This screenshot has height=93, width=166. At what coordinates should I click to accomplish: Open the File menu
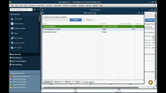pyautogui.click(x=12, y=5)
